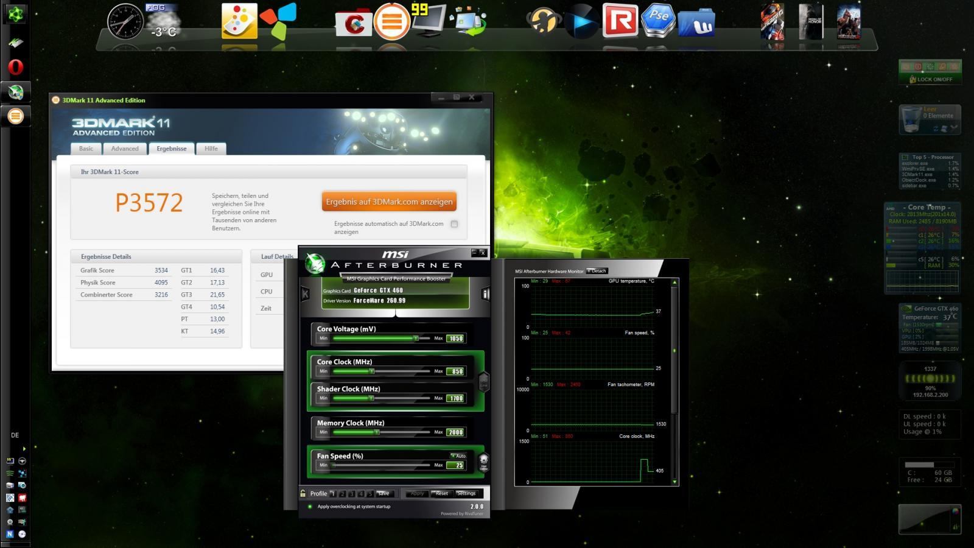This screenshot has height=548, width=974.
Task: Open the Hilfe tab in 3DMark
Action: 211,149
